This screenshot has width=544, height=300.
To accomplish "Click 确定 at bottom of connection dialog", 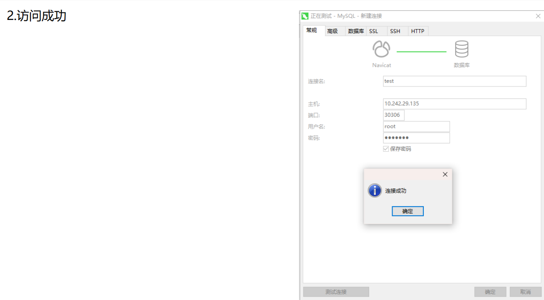I will pyautogui.click(x=490, y=291).
